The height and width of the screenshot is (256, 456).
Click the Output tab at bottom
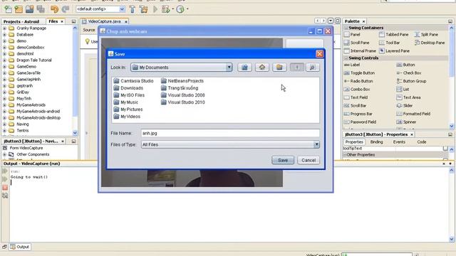[20, 247]
